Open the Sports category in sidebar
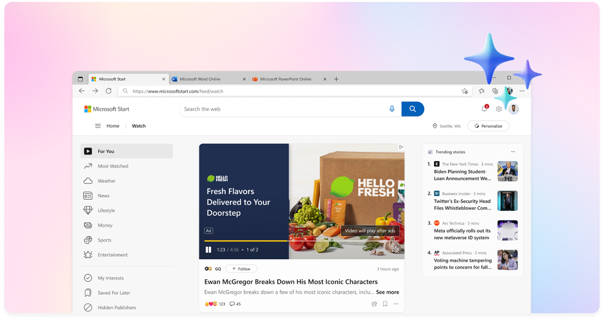This screenshot has width=604, height=320. pyautogui.click(x=126, y=240)
